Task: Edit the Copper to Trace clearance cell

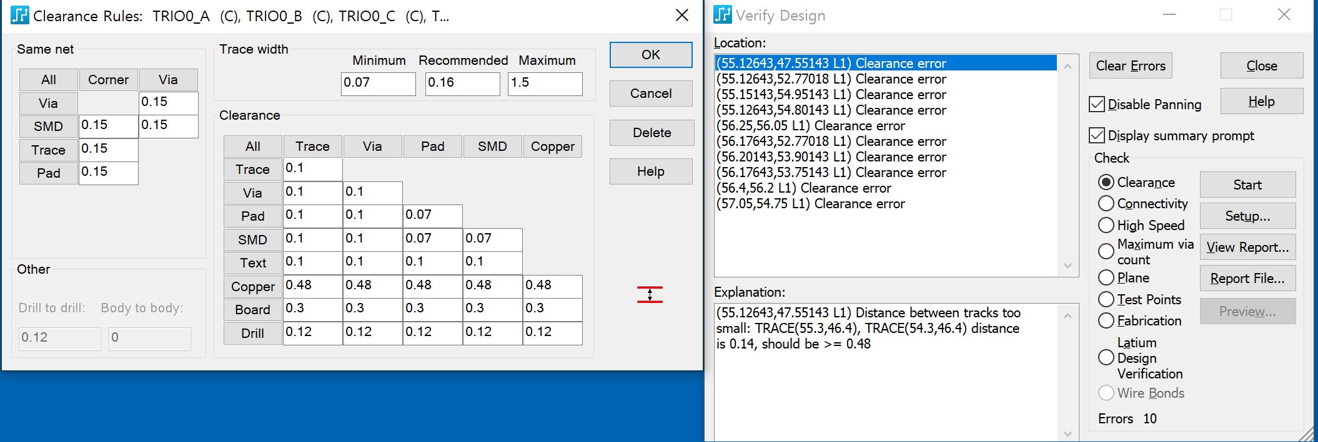Action: coord(312,286)
